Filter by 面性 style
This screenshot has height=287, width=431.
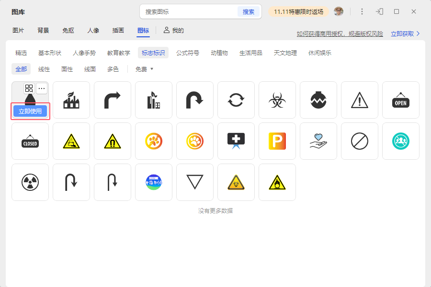click(67, 69)
